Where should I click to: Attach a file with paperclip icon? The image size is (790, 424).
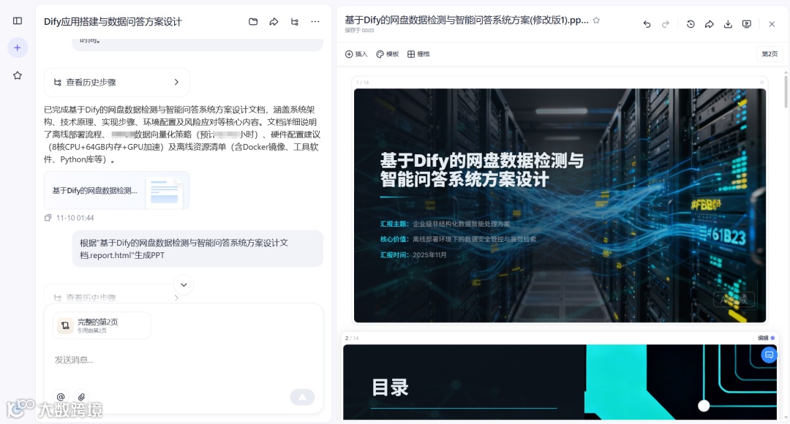(81, 397)
